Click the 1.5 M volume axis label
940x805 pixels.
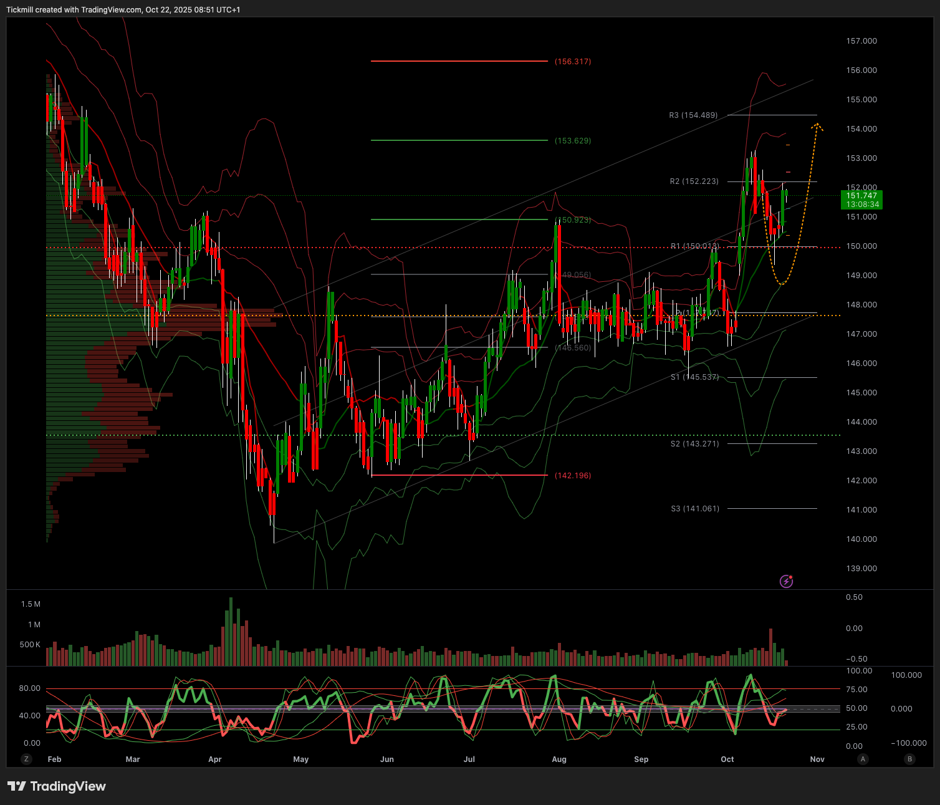click(31, 604)
